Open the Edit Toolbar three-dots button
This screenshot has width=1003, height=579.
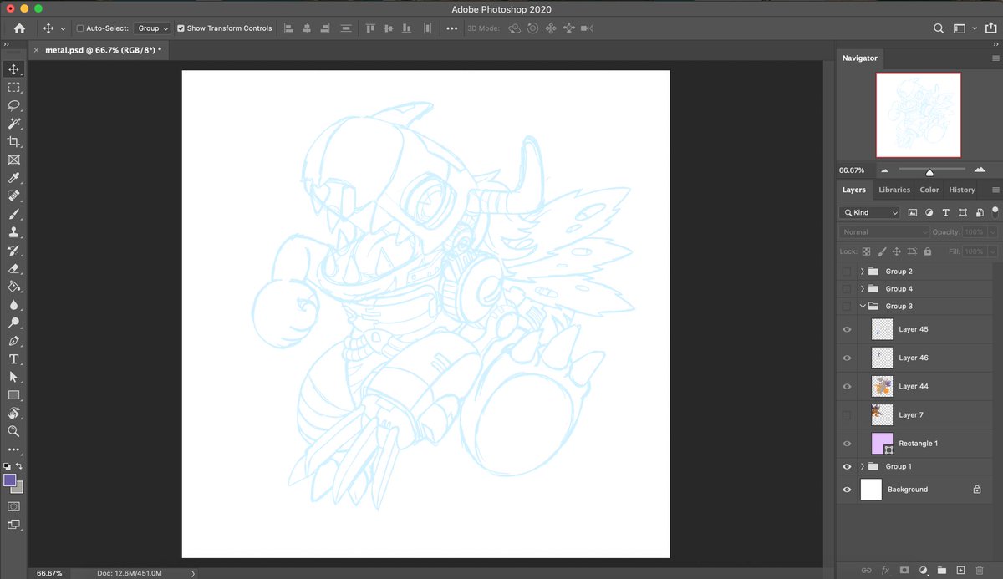click(x=13, y=449)
